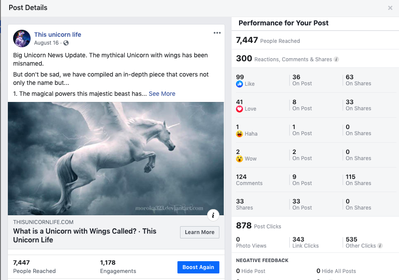Click the Haha laughing emoji icon
399x280 pixels.
239,134
